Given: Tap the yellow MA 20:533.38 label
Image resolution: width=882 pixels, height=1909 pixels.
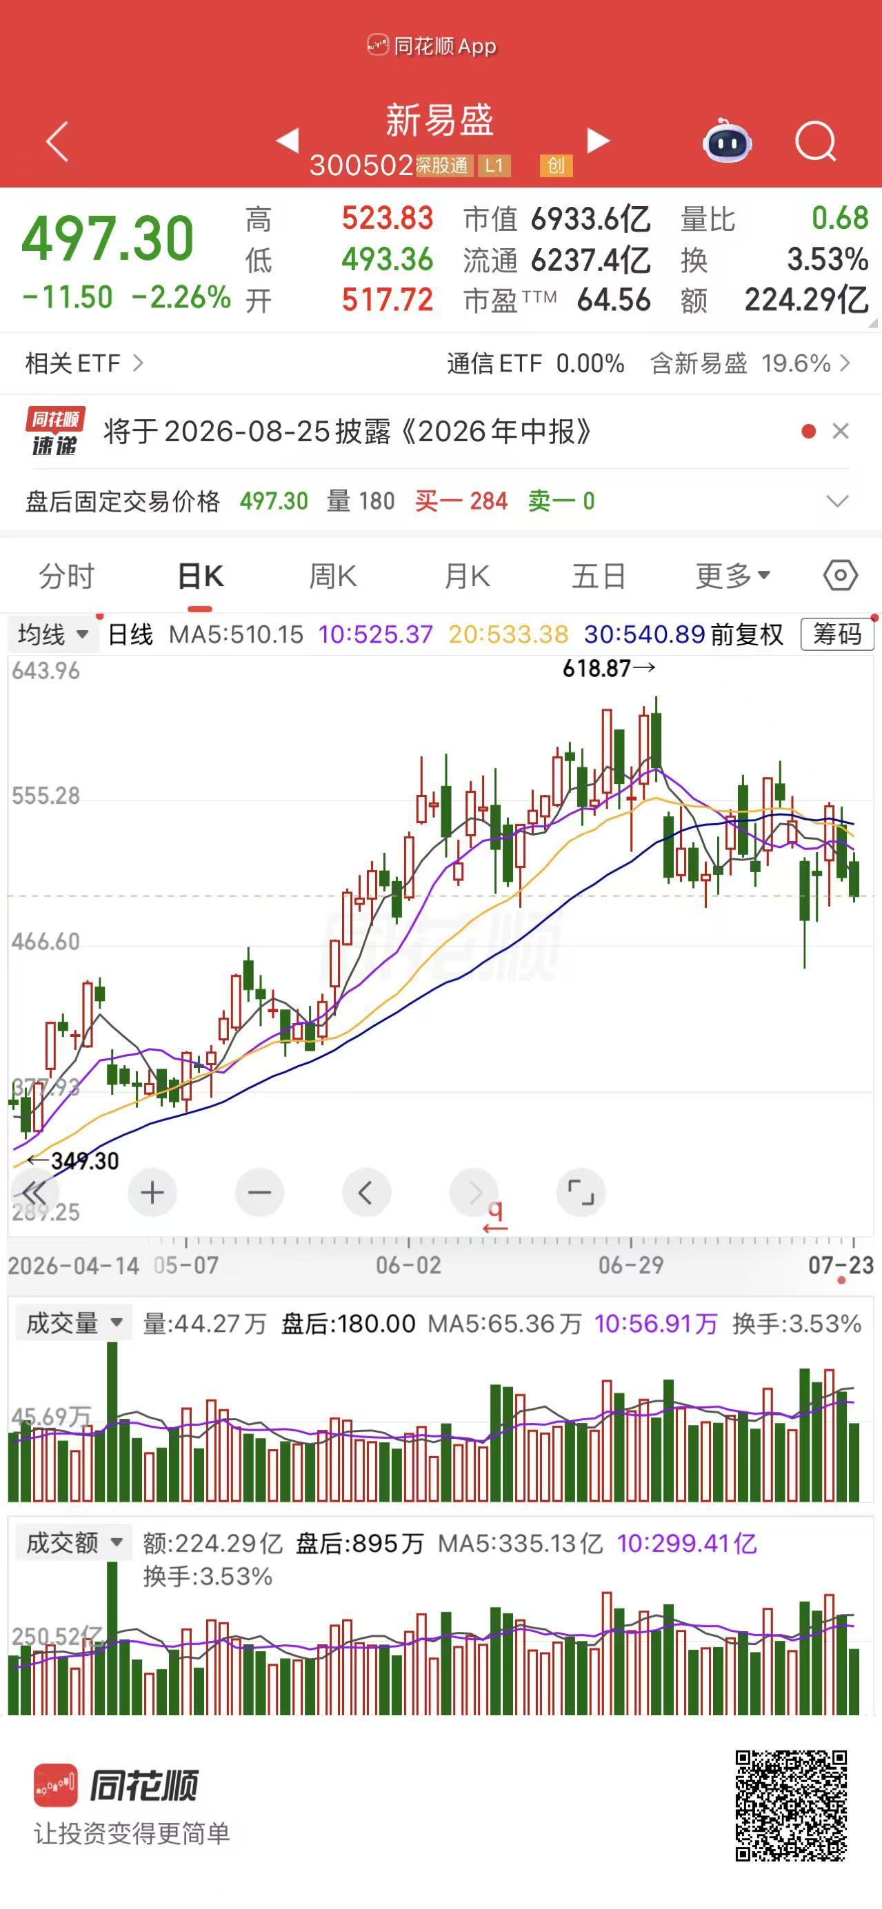Looking at the screenshot, I should [508, 634].
